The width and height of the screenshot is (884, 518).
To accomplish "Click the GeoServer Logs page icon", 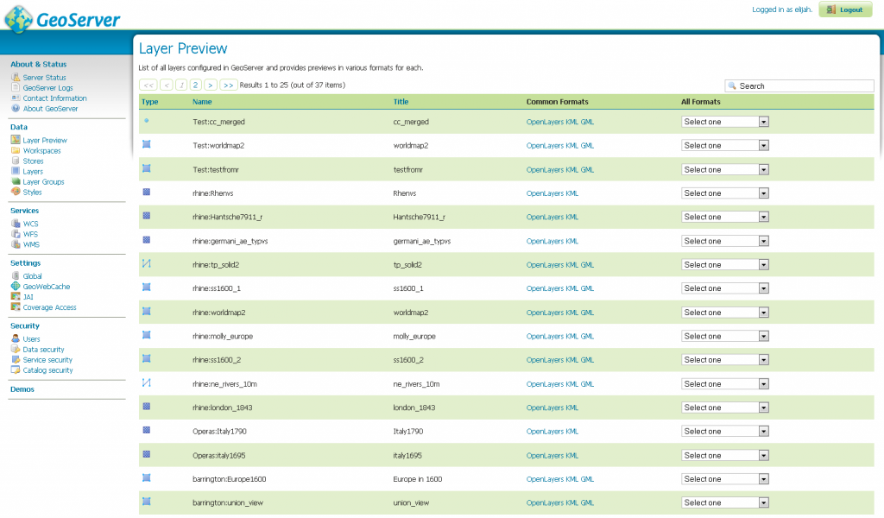I will (16, 87).
